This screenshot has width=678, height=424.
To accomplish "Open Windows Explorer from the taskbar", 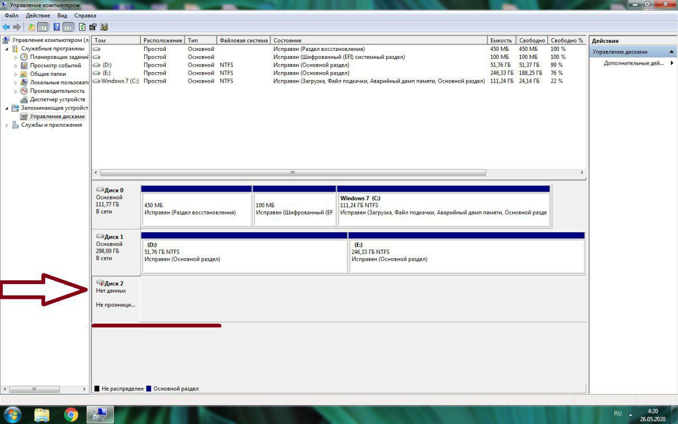I will click(42, 414).
